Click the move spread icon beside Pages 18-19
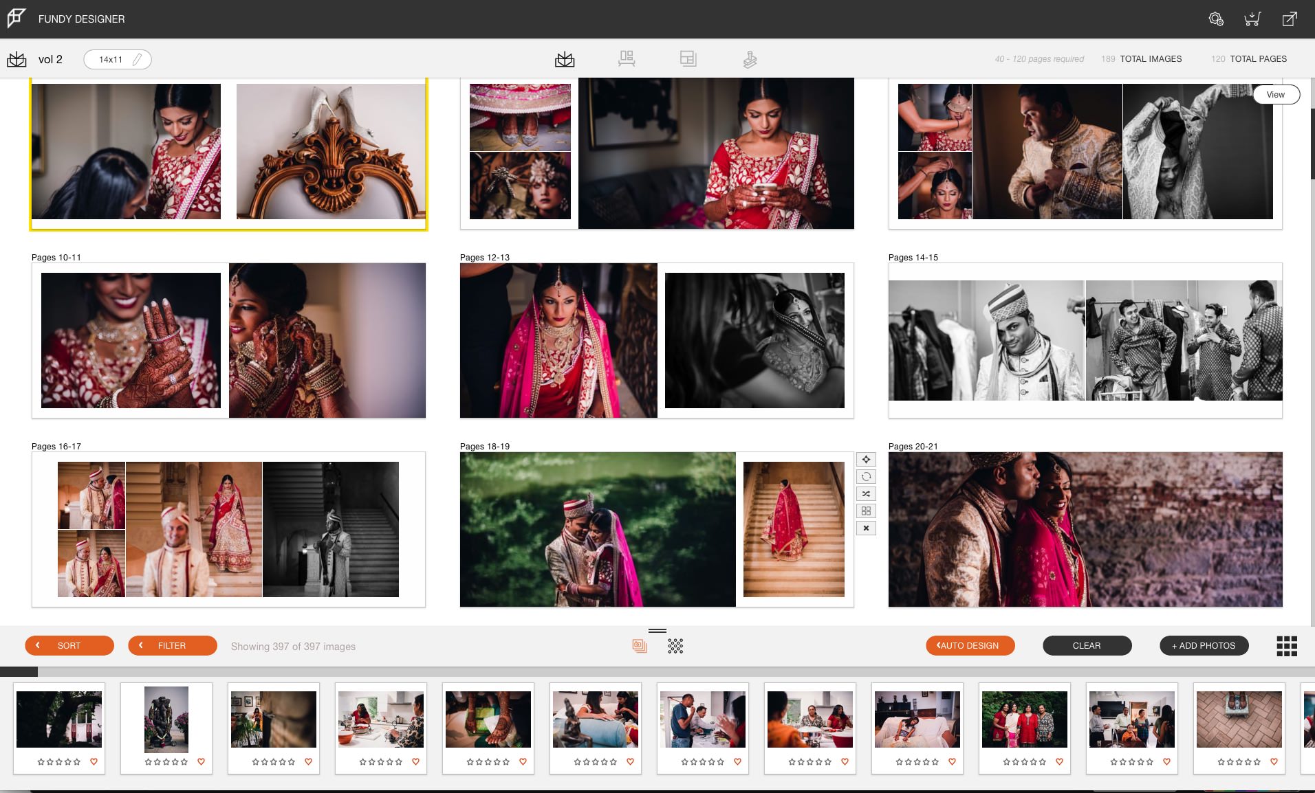1315x793 pixels. coord(866,459)
